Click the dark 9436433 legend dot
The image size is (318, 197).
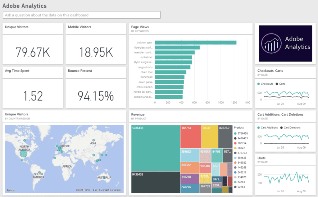tap(235, 138)
